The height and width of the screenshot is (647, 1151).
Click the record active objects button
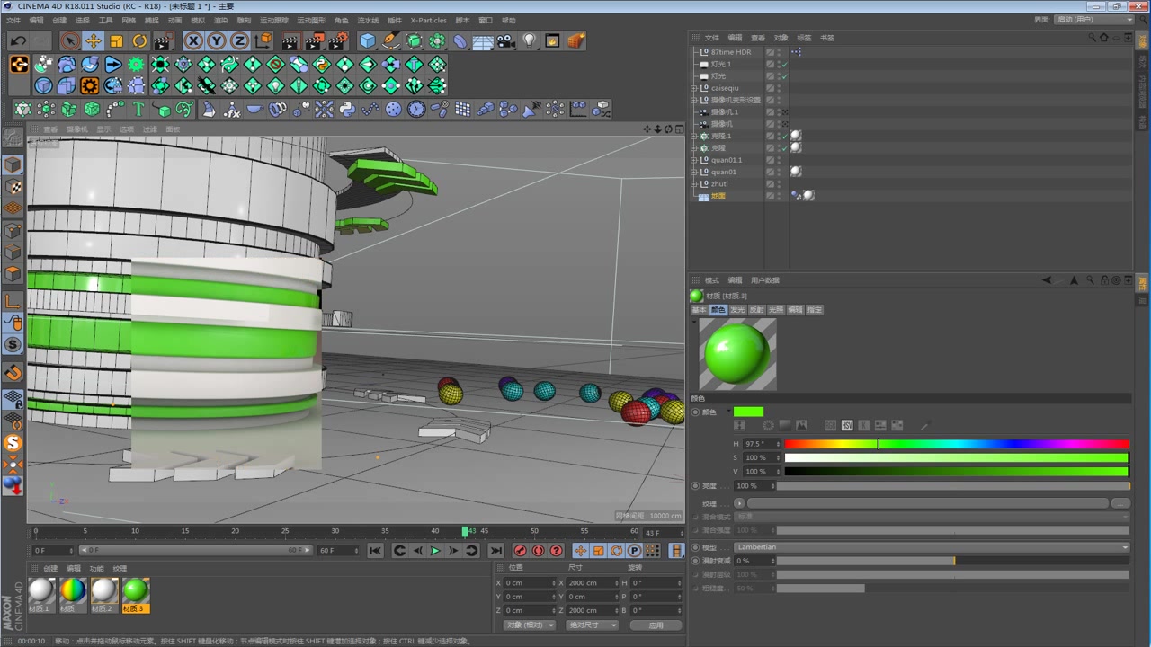click(x=520, y=551)
